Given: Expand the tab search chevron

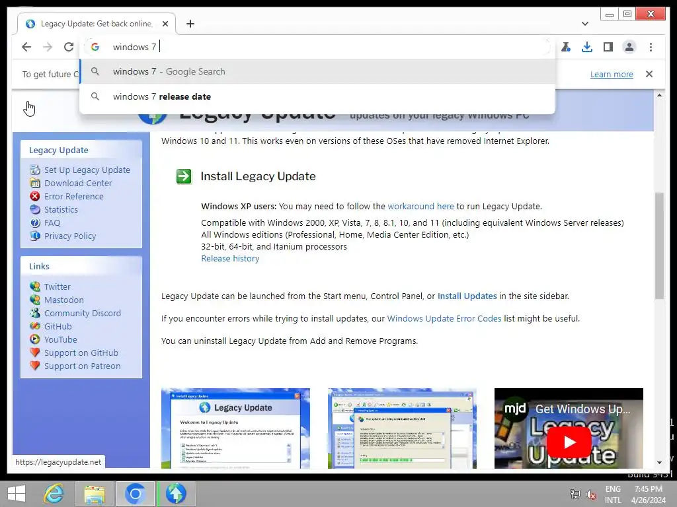Looking at the screenshot, I should (x=584, y=24).
